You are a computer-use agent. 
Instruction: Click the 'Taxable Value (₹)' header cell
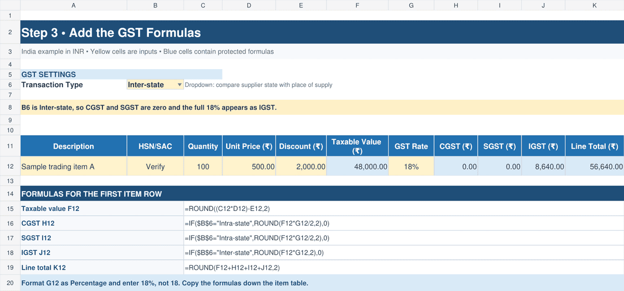357,146
